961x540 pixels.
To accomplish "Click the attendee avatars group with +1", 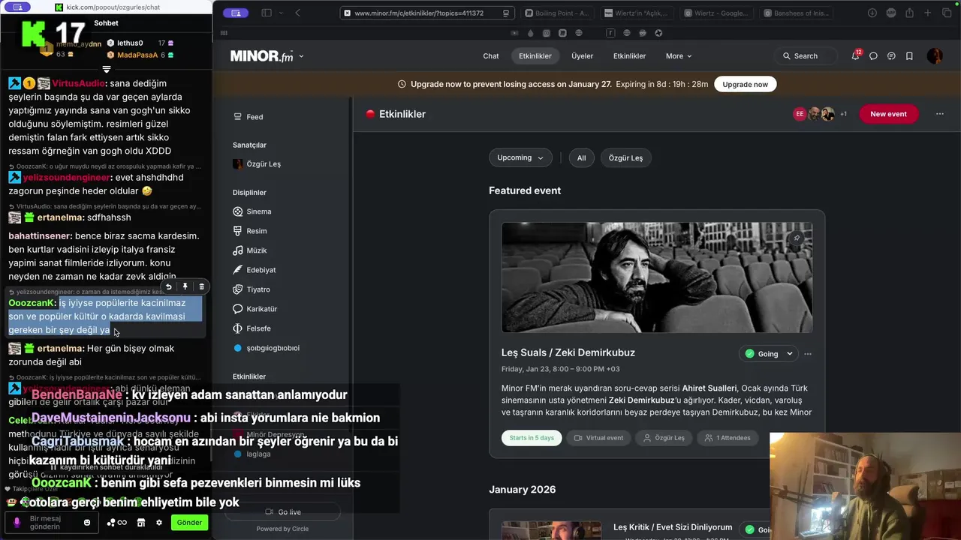I will (820, 114).
